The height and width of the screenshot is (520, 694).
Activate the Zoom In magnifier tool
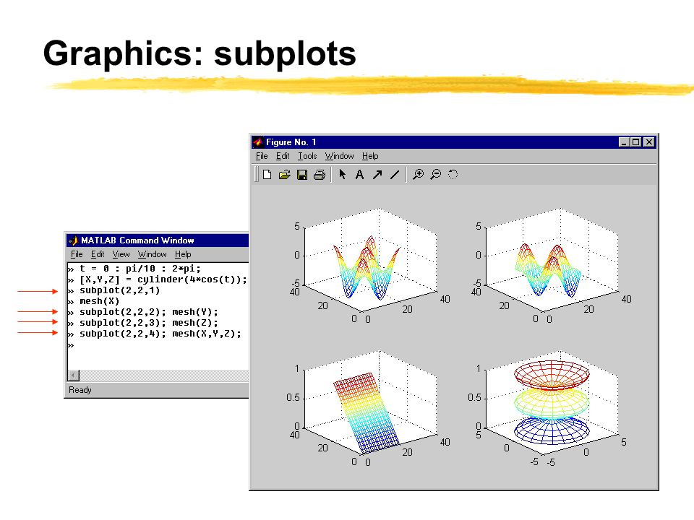pyautogui.click(x=419, y=174)
